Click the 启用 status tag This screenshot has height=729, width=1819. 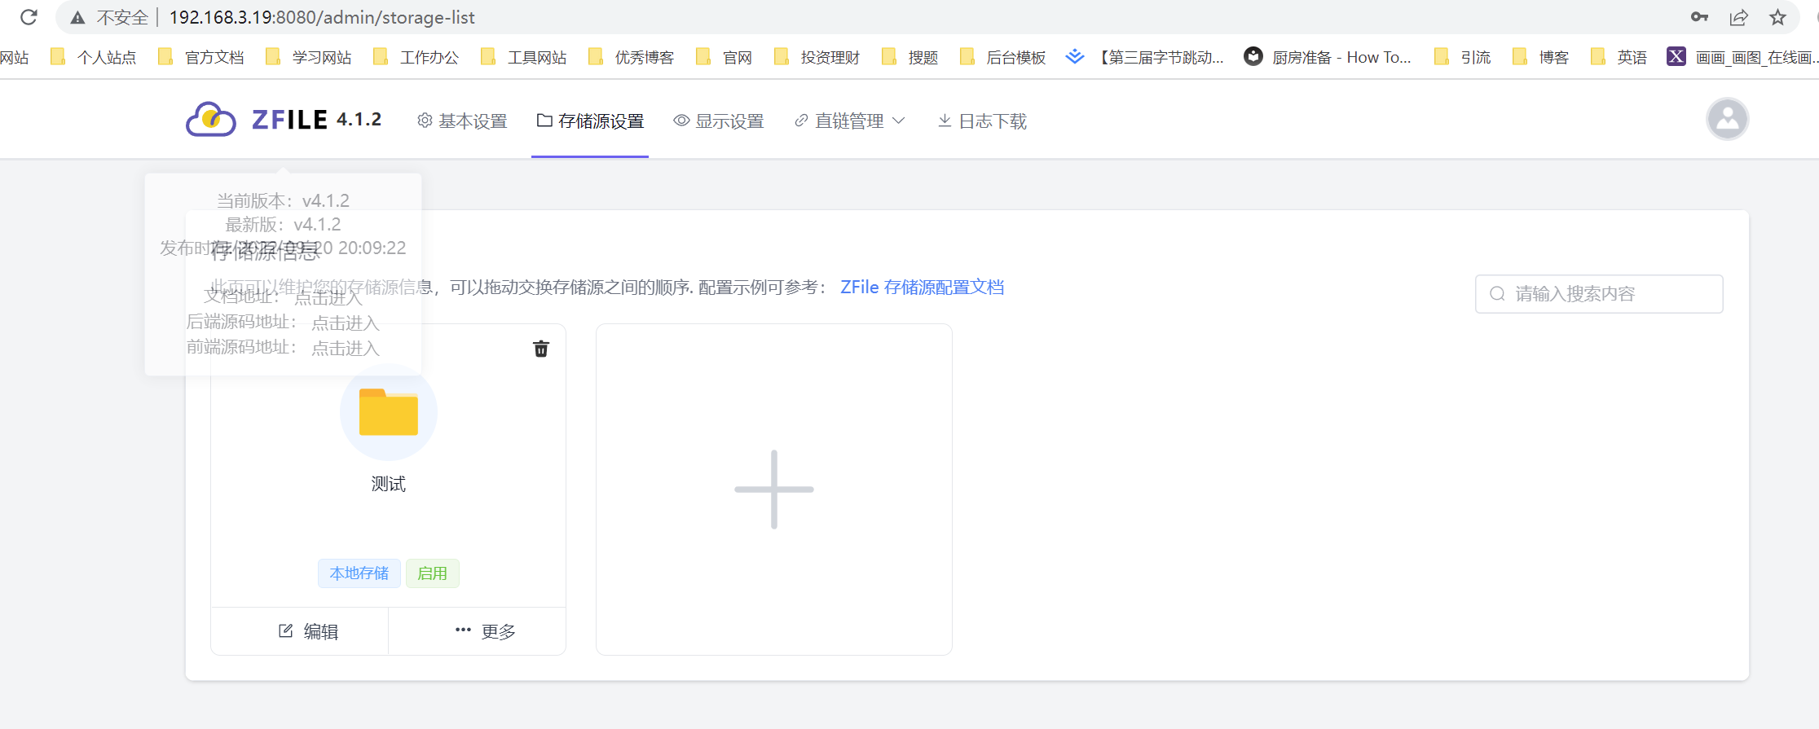[x=432, y=573]
